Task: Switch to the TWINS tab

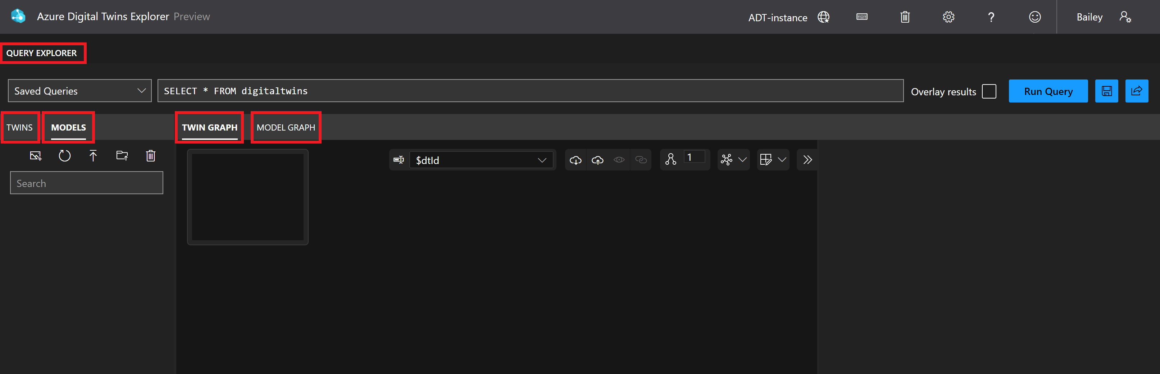Action: [19, 127]
